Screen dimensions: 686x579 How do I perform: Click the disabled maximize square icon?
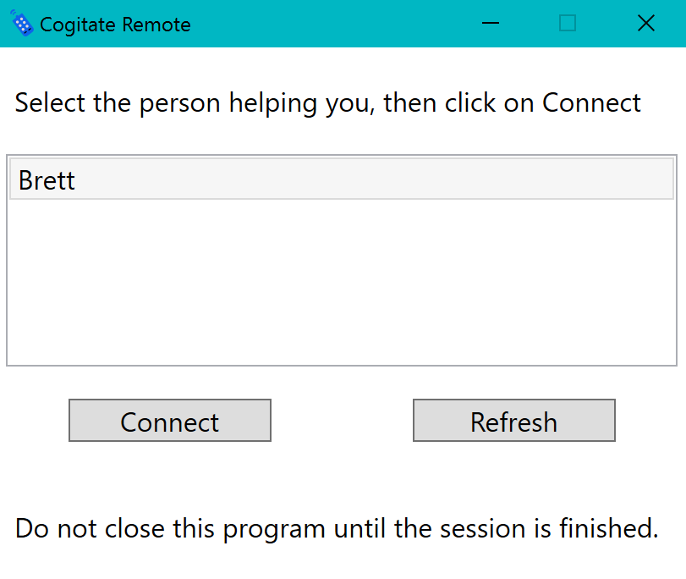click(568, 23)
